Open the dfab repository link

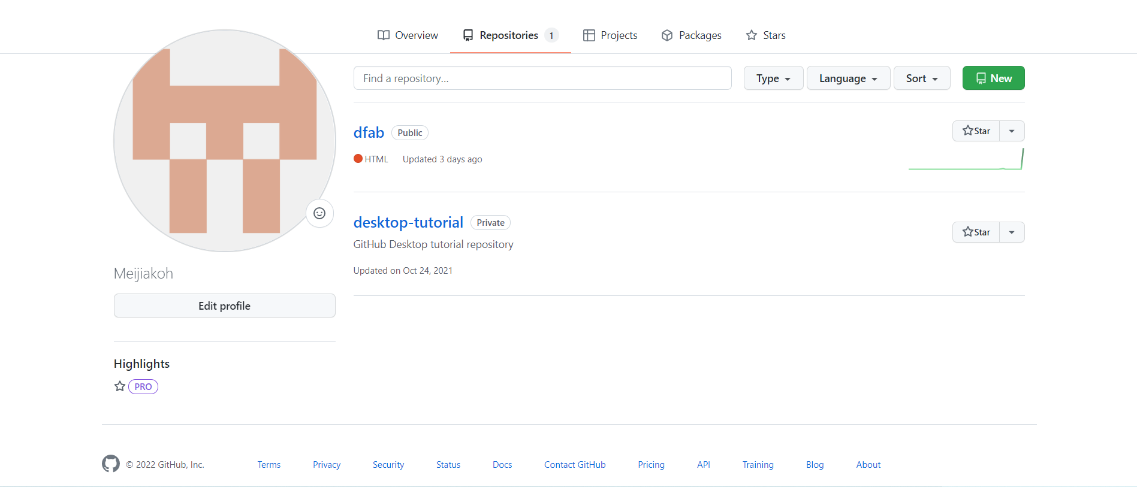(369, 132)
